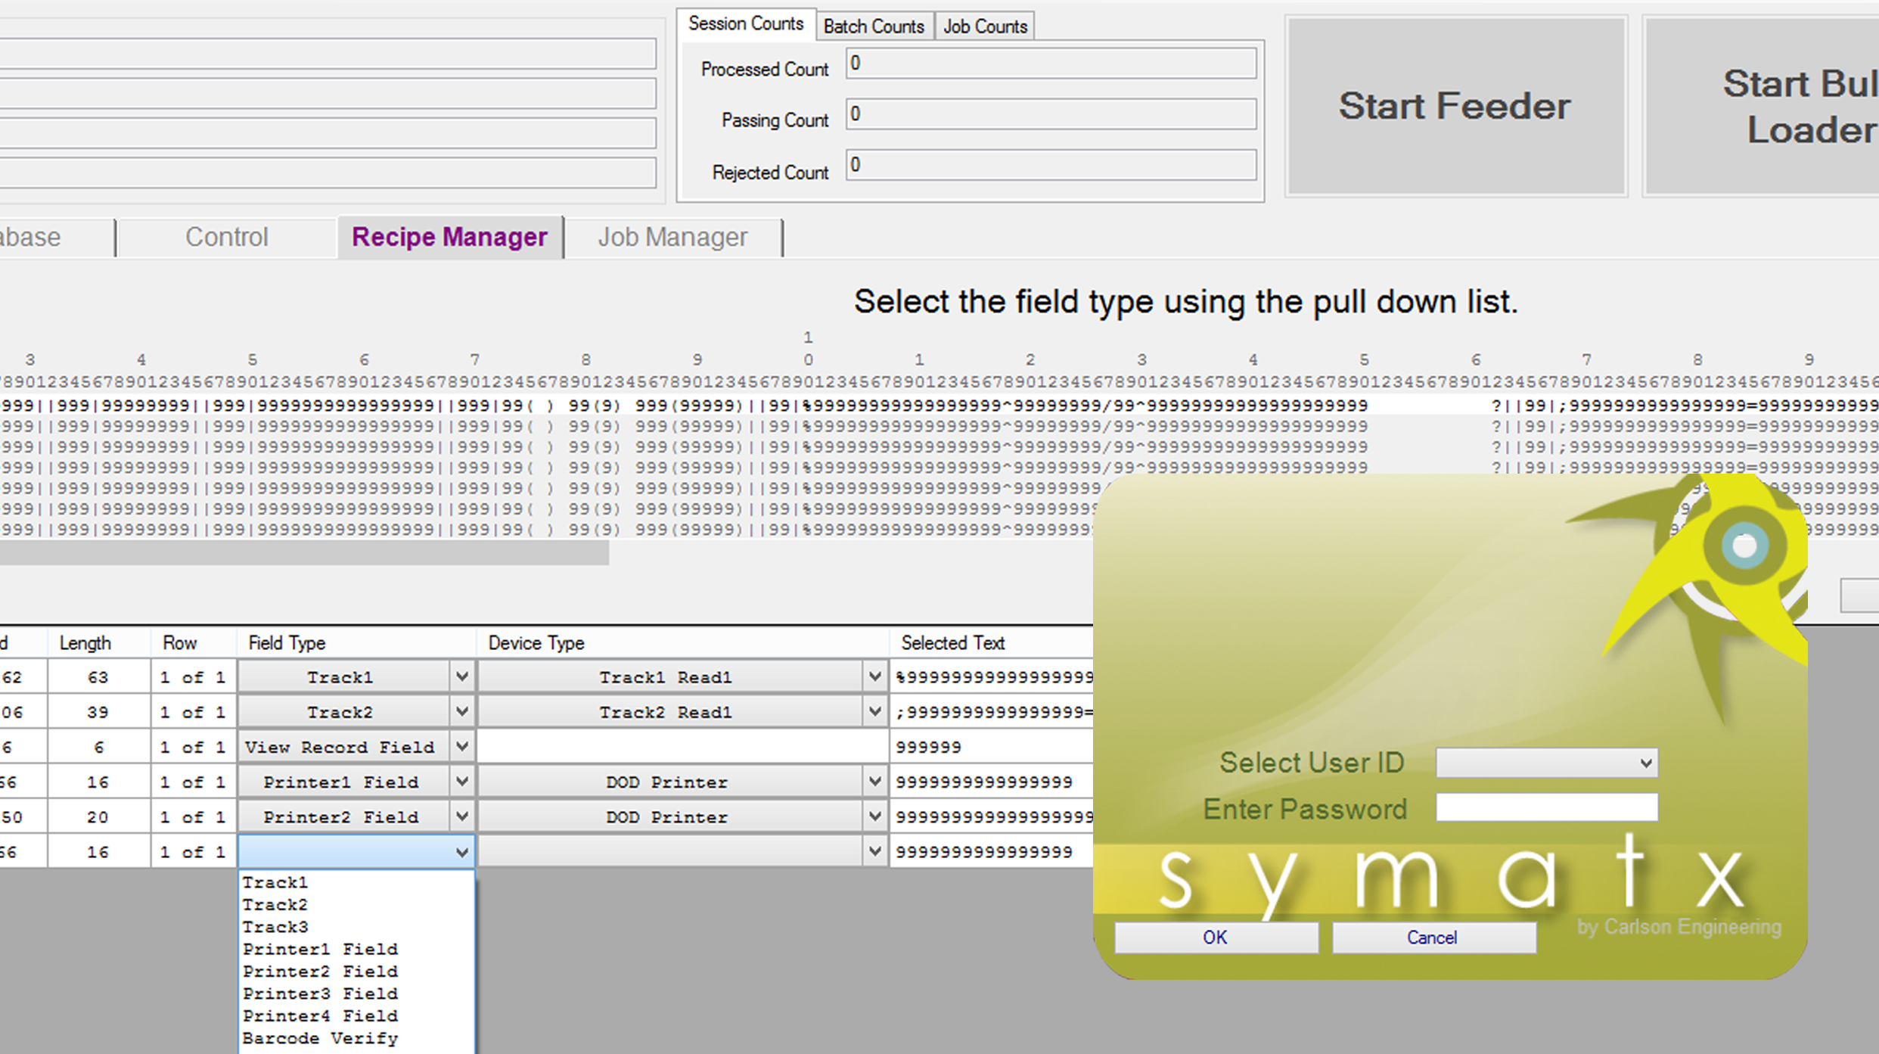Open the View Record Field dropdown arrow
The height and width of the screenshot is (1054, 1879).
point(462,747)
